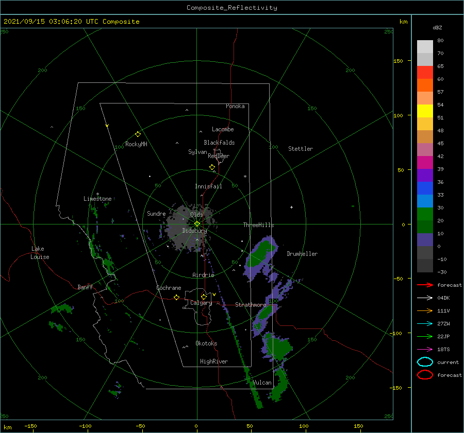Click the dBZ legend heading
The height and width of the screenshot is (433, 464).
point(437,27)
